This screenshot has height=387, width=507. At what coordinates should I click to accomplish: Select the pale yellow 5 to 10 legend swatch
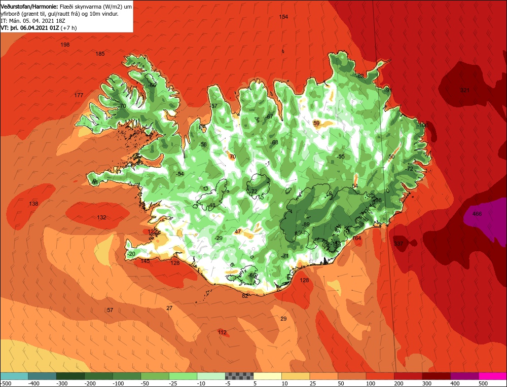point(267,376)
